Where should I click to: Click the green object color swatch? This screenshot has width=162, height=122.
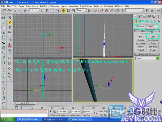pyautogui.click(x=158, y=58)
